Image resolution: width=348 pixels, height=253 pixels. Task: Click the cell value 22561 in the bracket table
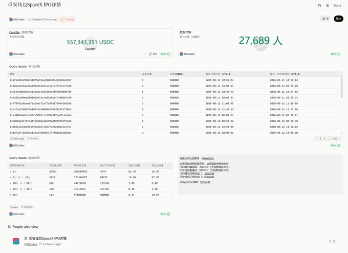[53, 172]
